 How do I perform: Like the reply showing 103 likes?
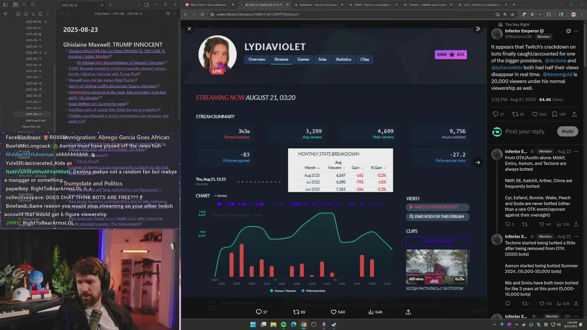(545, 303)
